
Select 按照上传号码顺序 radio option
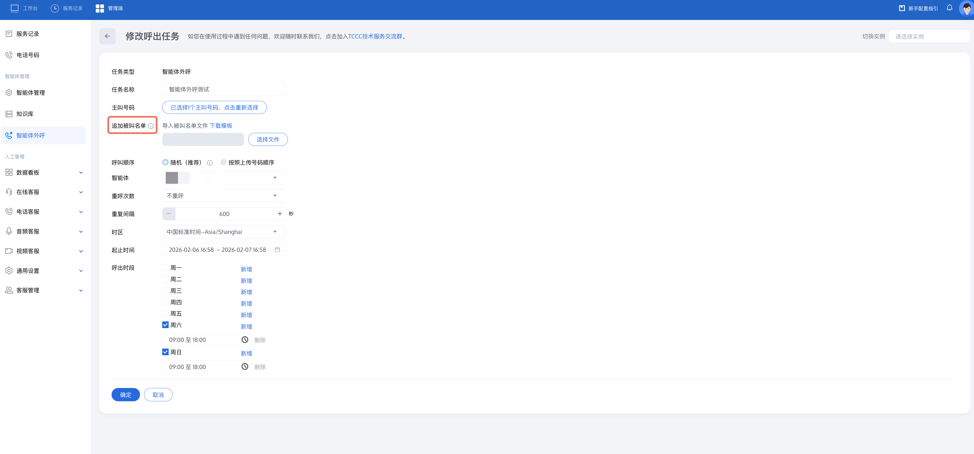tap(223, 162)
